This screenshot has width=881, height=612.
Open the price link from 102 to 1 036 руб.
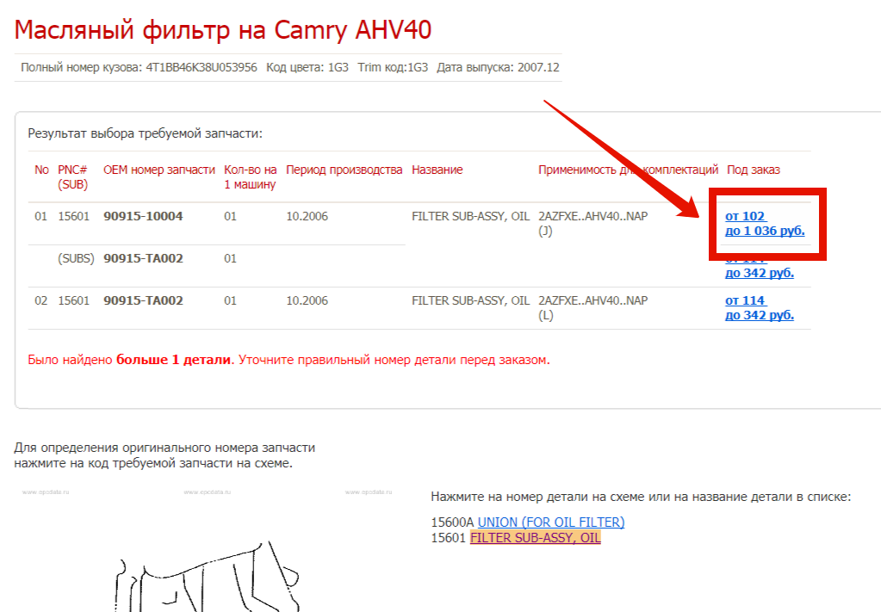764,224
